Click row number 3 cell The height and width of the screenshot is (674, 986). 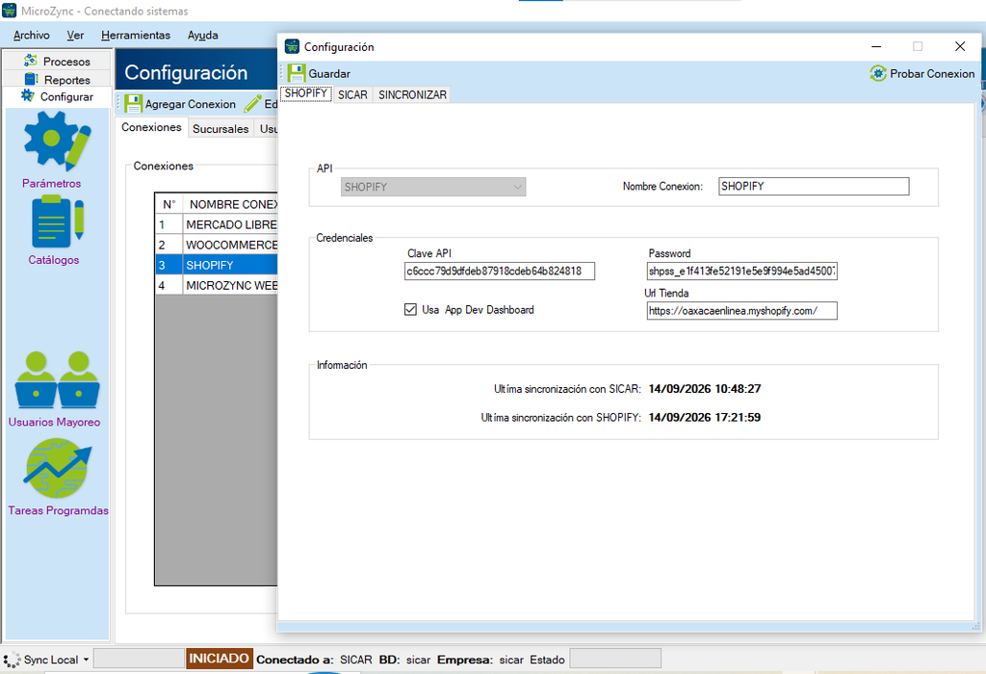click(169, 265)
